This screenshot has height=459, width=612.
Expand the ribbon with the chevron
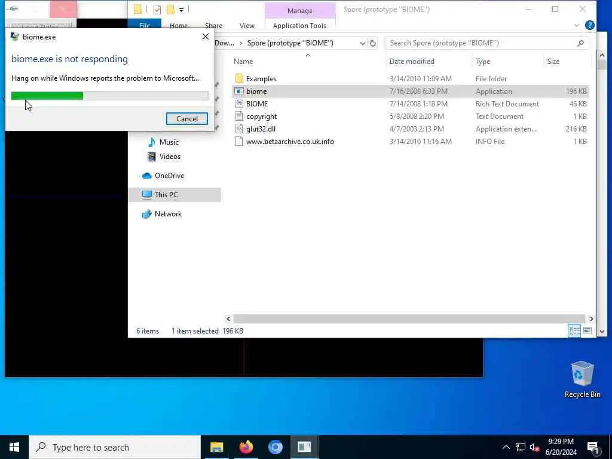tap(577, 25)
